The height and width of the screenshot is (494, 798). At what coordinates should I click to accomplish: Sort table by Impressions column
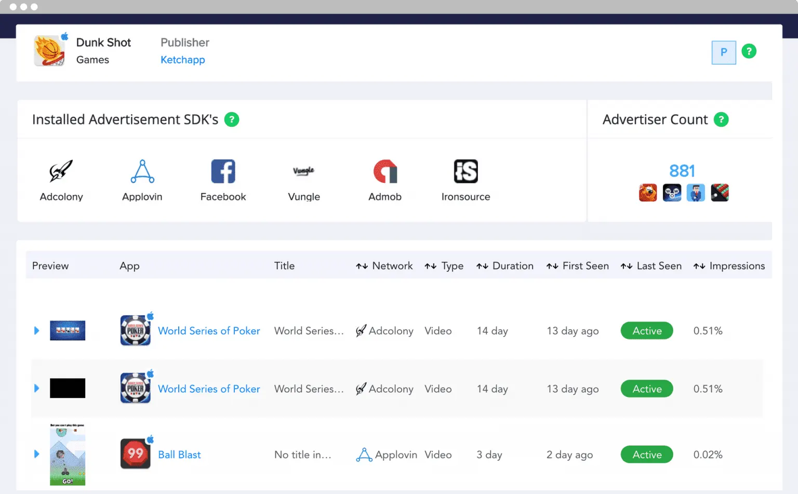[x=729, y=266]
